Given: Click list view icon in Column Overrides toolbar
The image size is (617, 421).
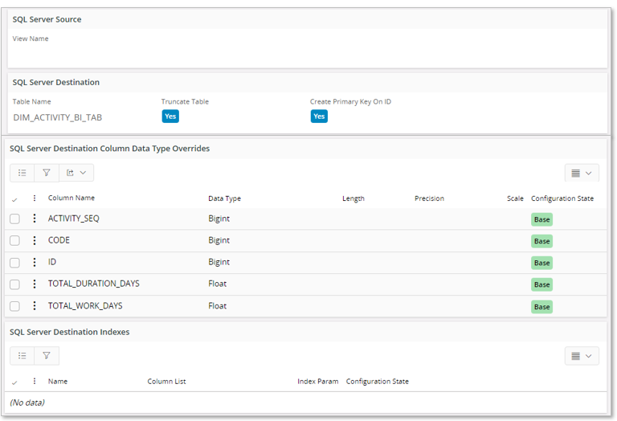Looking at the screenshot, I should click(x=22, y=173).
